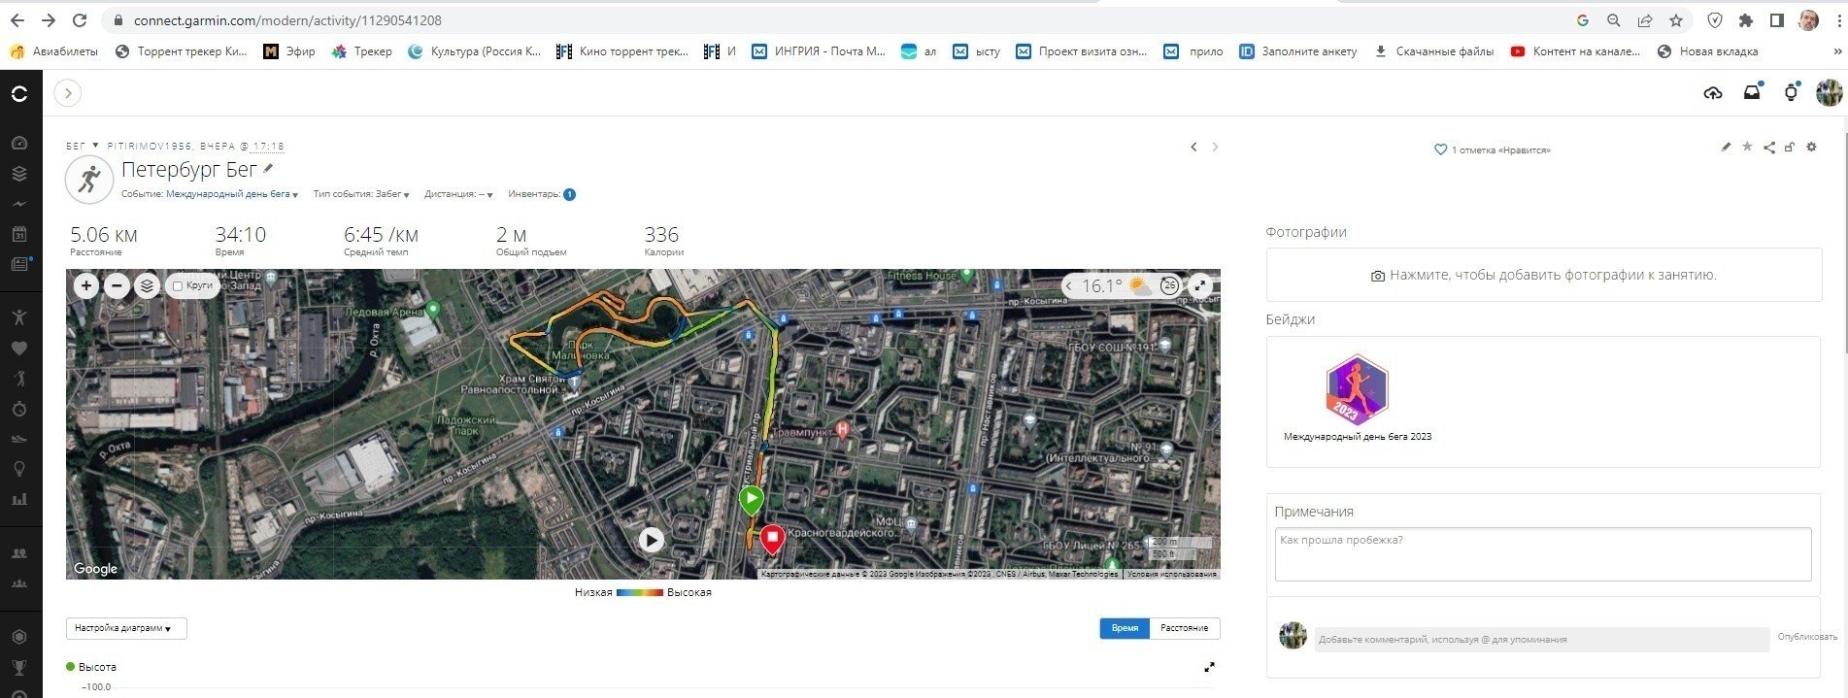The height and width of the screenshot is (698, 1848).
Task: Toggle the Круги laps checkbox
Action: (x=178, y=286)
